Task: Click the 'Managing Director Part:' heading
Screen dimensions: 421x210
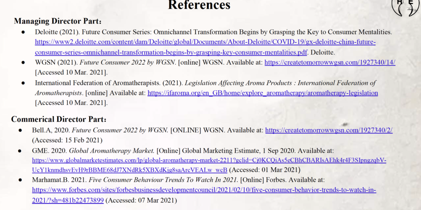Action: (x=58, y=21)
